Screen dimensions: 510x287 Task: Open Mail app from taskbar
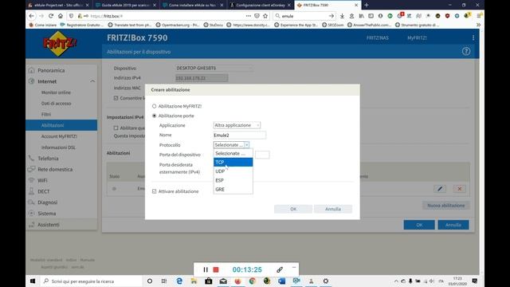pos(223,281)
